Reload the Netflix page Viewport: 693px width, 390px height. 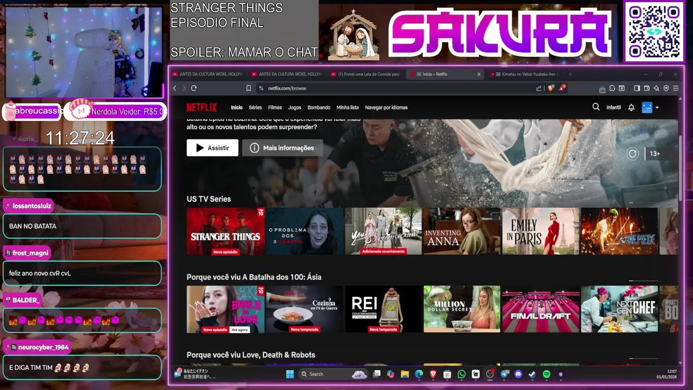pyautogui.click(x=194, y=88)
